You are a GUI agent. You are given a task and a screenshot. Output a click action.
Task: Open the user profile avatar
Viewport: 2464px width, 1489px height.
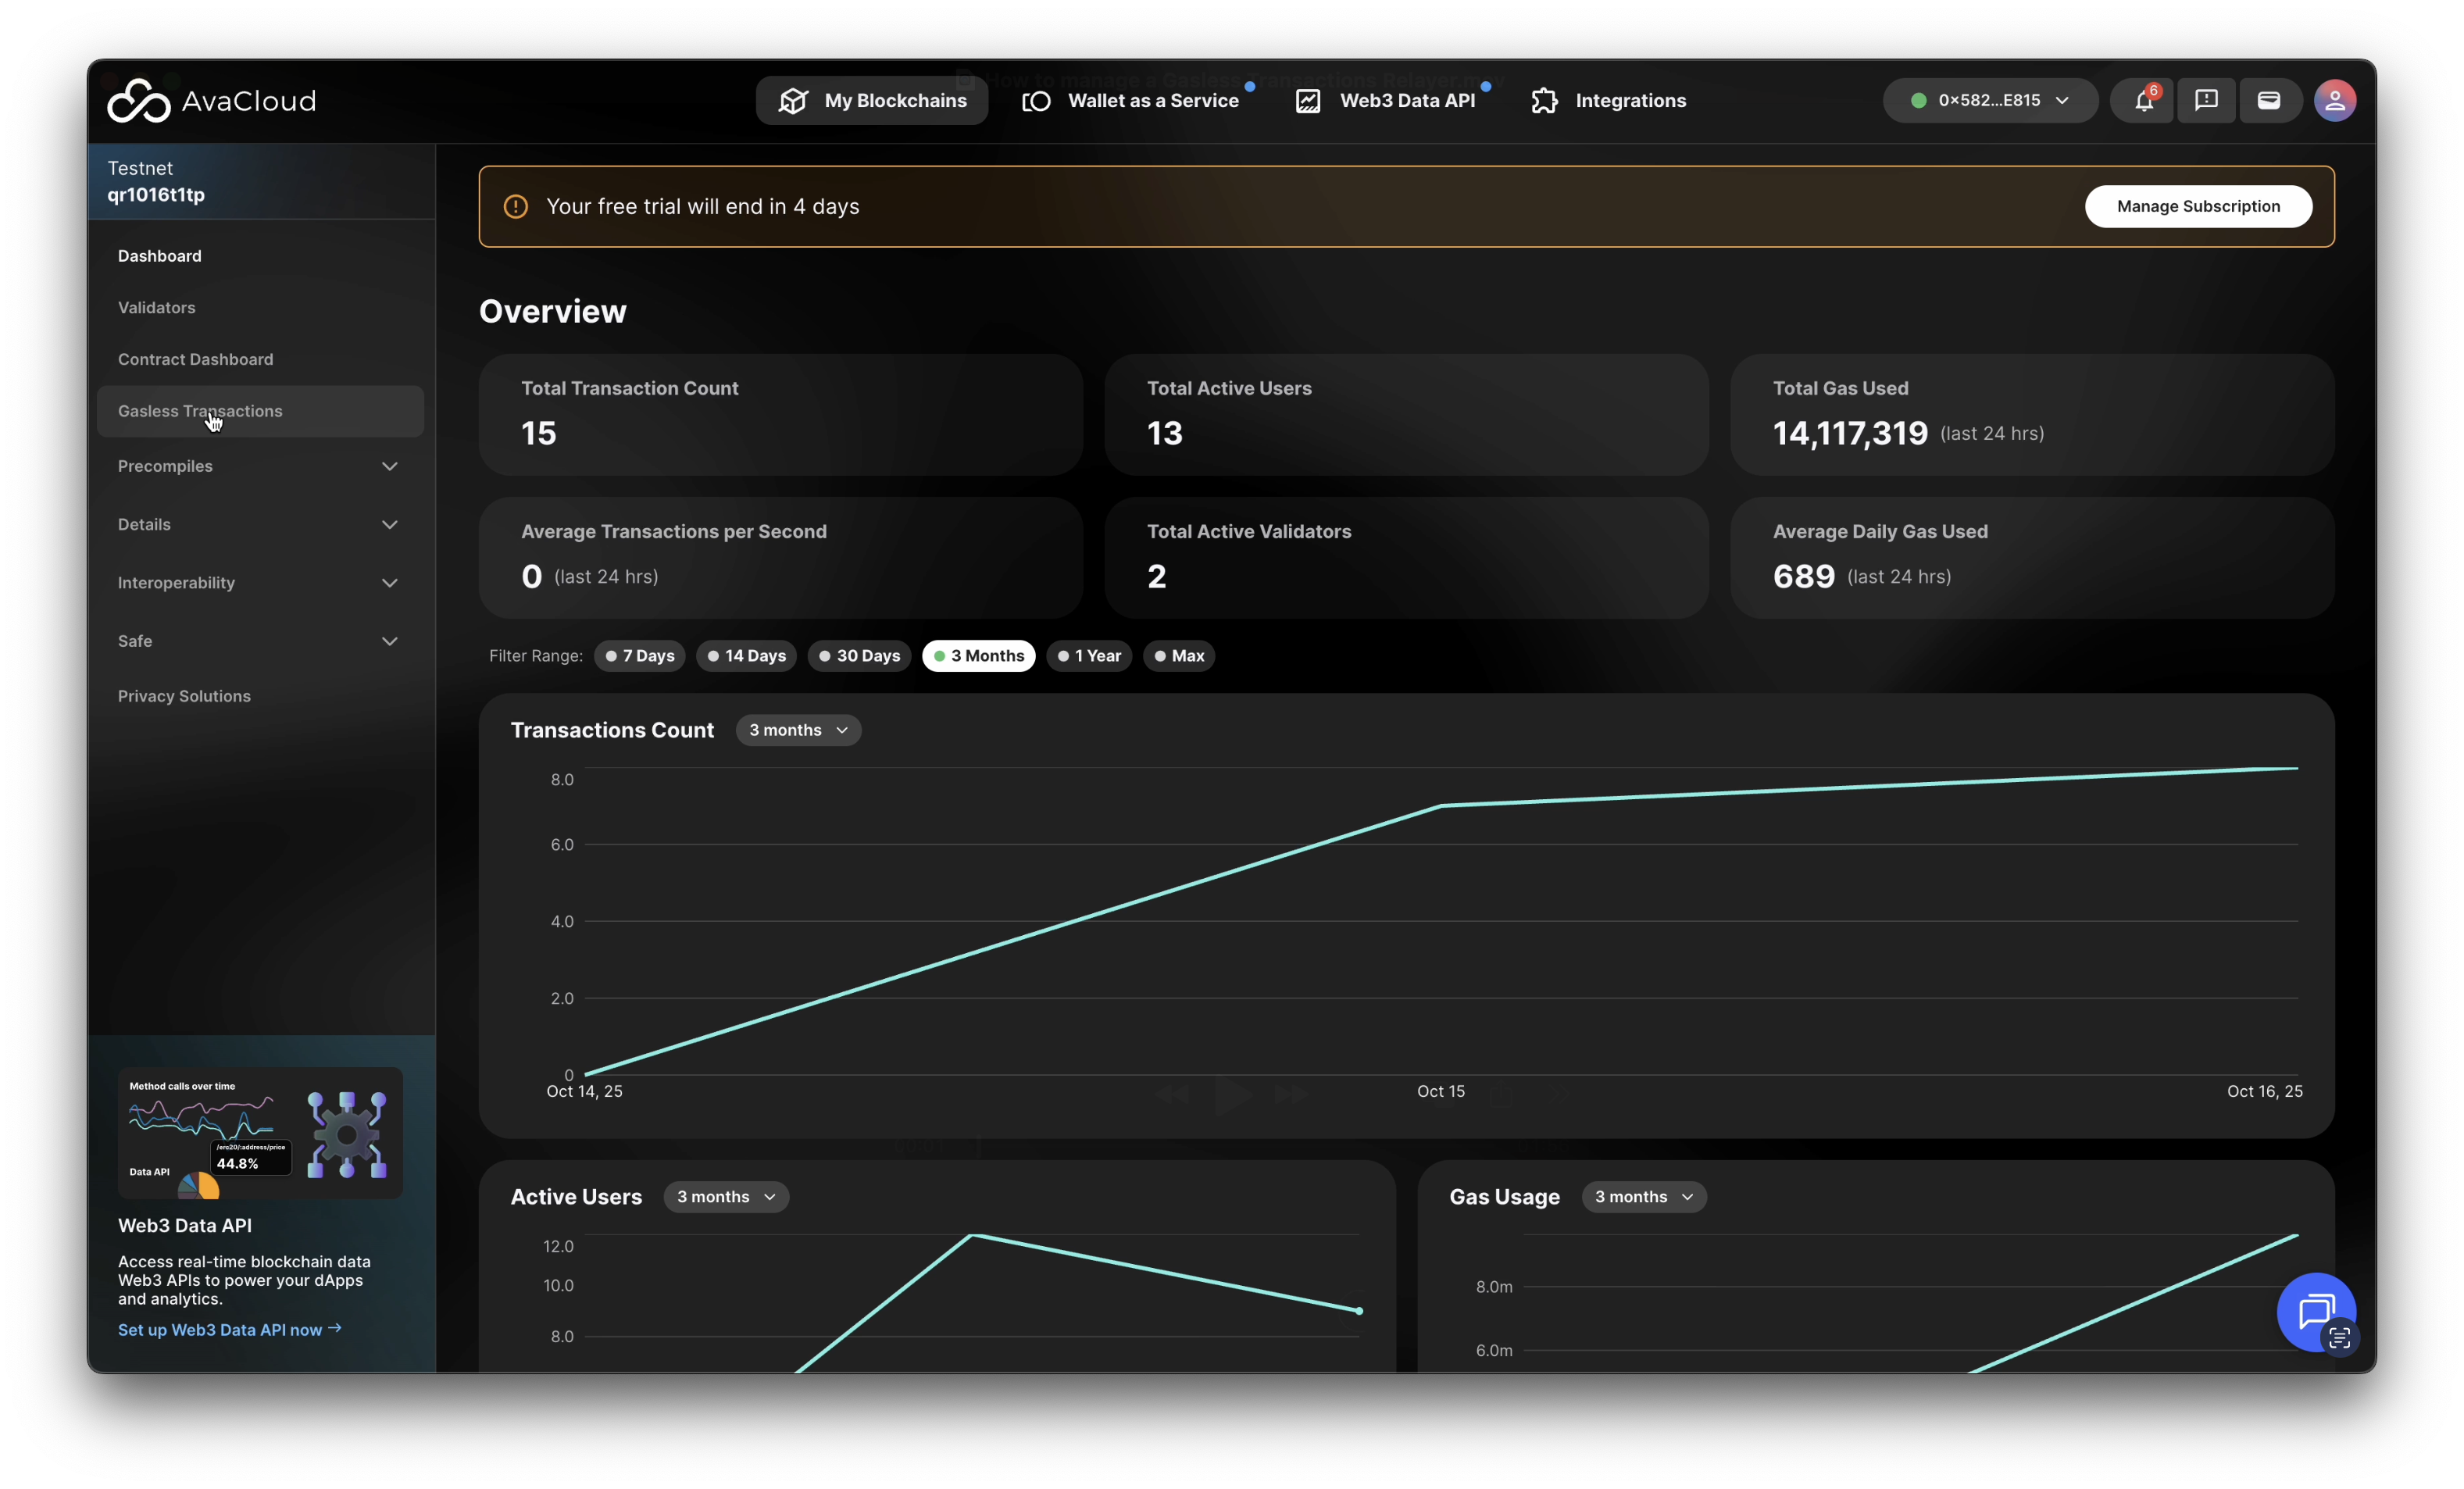pyautogui.click(x=2334, y=100)
